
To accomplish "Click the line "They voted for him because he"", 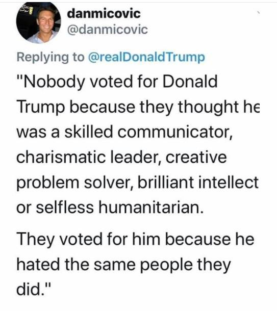I will [x=135, y=240].
